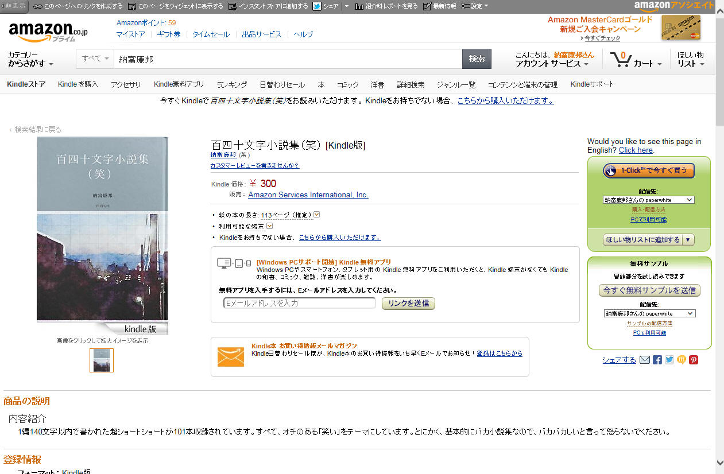
Task: Open the purchase delivery device dropdown
Action: click(x=649, y=200)
